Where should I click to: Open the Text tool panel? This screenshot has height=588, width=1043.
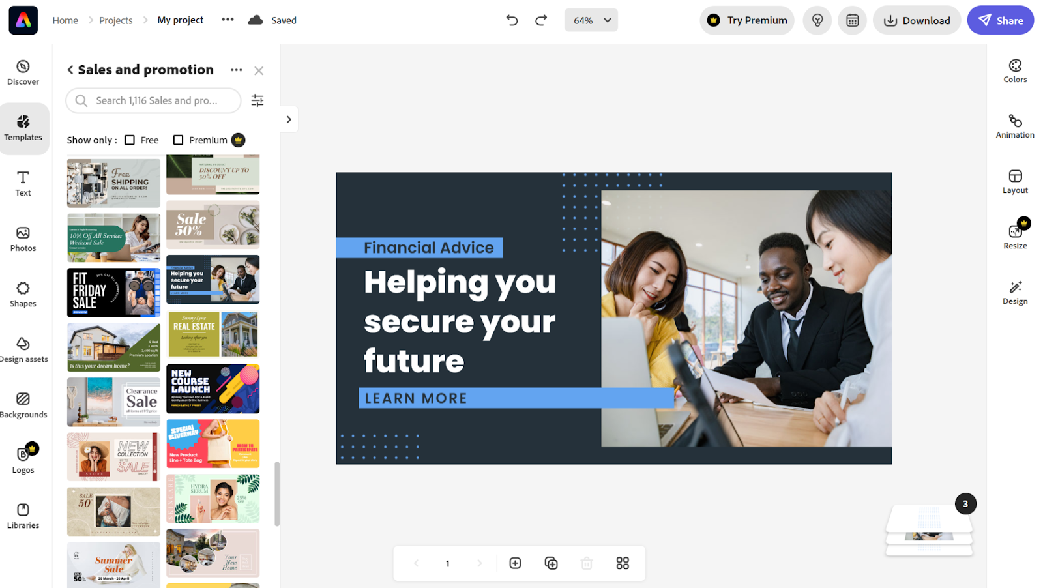[23, 184]
